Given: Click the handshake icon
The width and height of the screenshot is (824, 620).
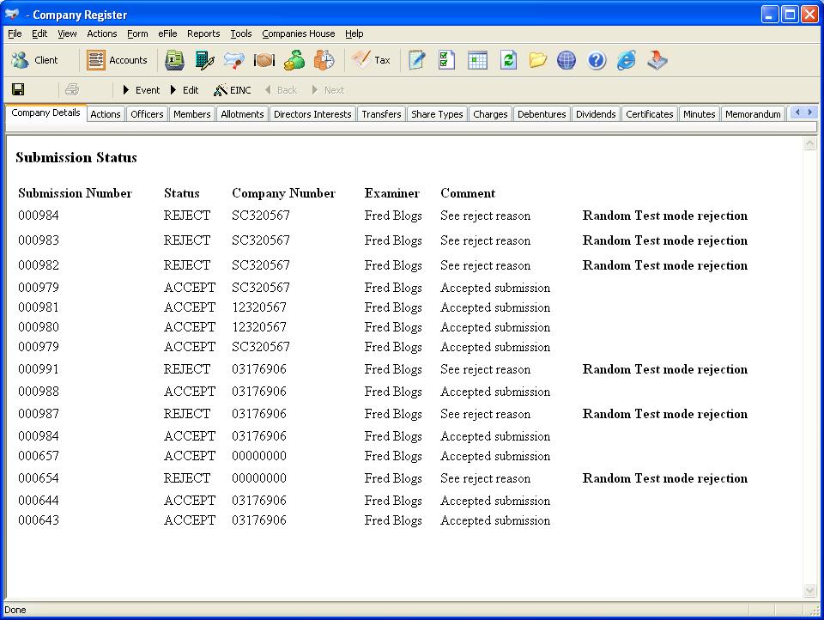Looking at the screenshot, I should [264, 60].
